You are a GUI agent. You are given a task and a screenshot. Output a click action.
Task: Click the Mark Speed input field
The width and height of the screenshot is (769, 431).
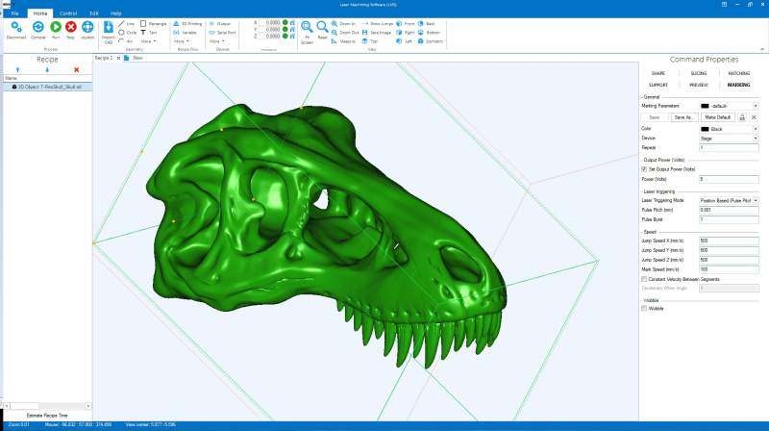click(728, 269)
